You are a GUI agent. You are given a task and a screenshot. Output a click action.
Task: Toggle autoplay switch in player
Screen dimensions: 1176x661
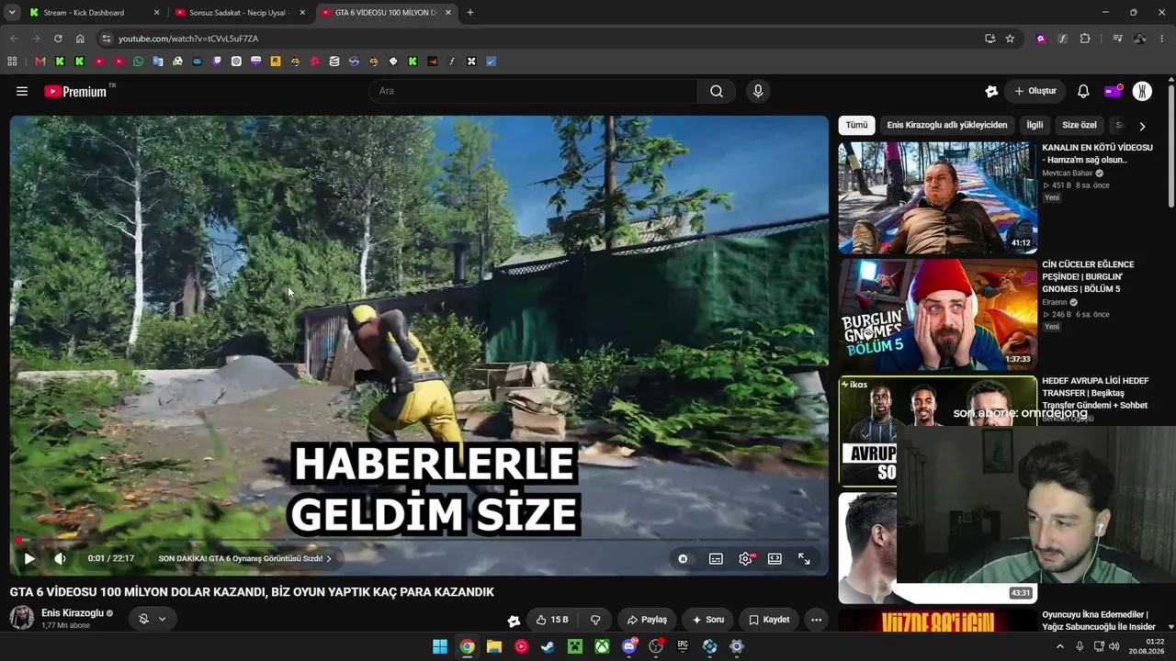[x=683, y=558]
